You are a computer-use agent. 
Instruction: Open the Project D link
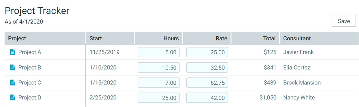30,98
